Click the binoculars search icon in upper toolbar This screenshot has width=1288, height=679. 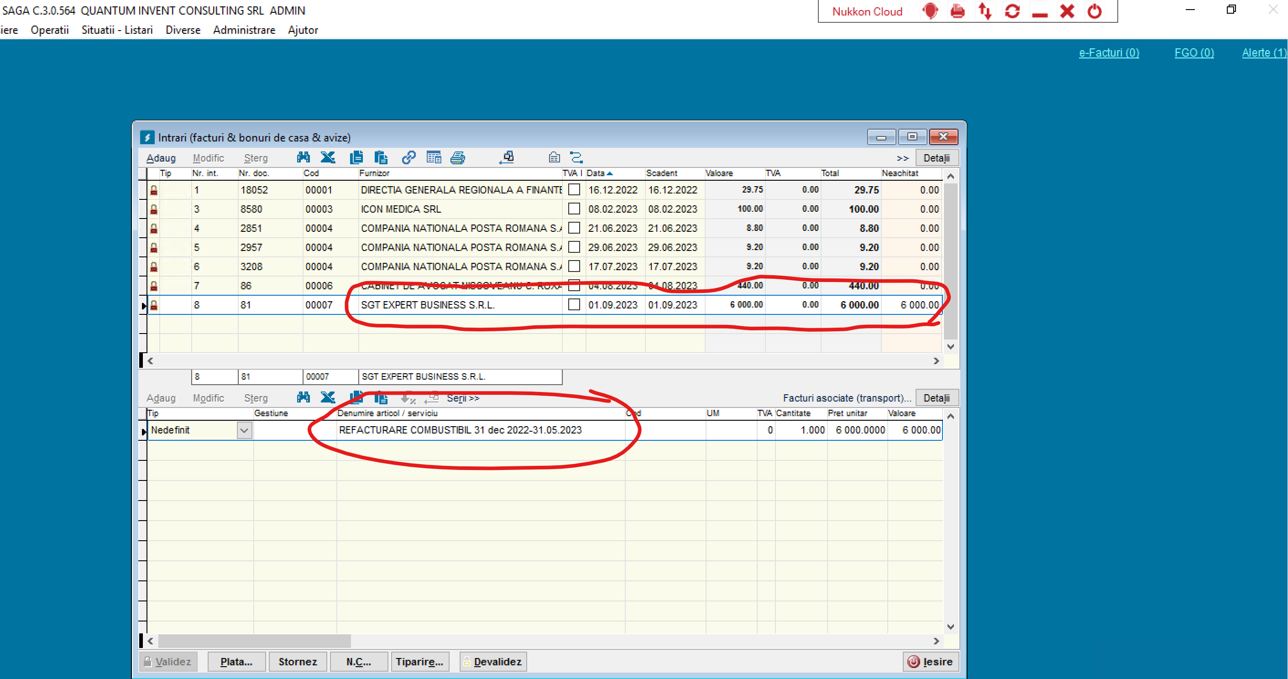pyautogui.click(x=303, y=157)
